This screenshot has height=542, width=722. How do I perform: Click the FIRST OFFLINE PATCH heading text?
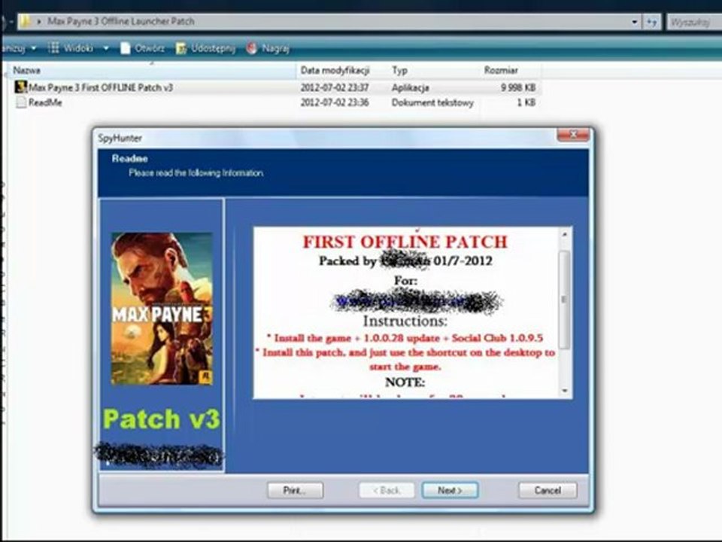(405, 242)
